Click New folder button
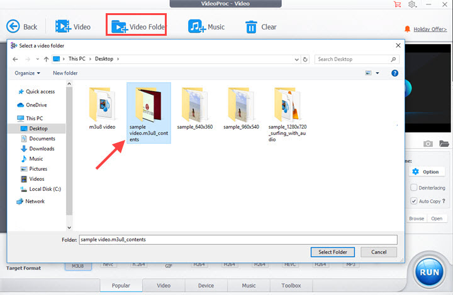Image resolution: width=453 pixels, height=295 pixels. (65, 73)
